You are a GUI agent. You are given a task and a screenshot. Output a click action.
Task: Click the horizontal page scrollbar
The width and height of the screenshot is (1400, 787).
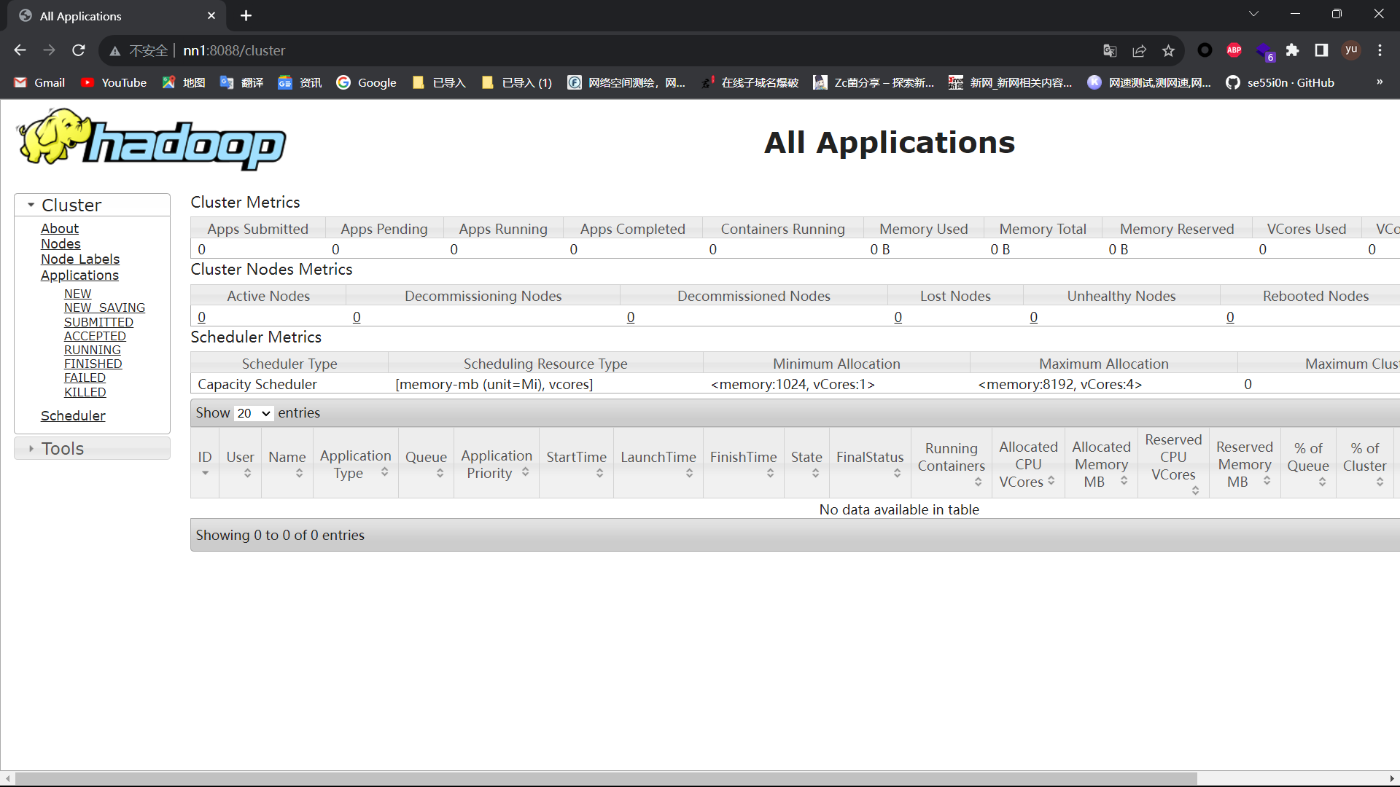pyautogui.click(x=605, y=778)
